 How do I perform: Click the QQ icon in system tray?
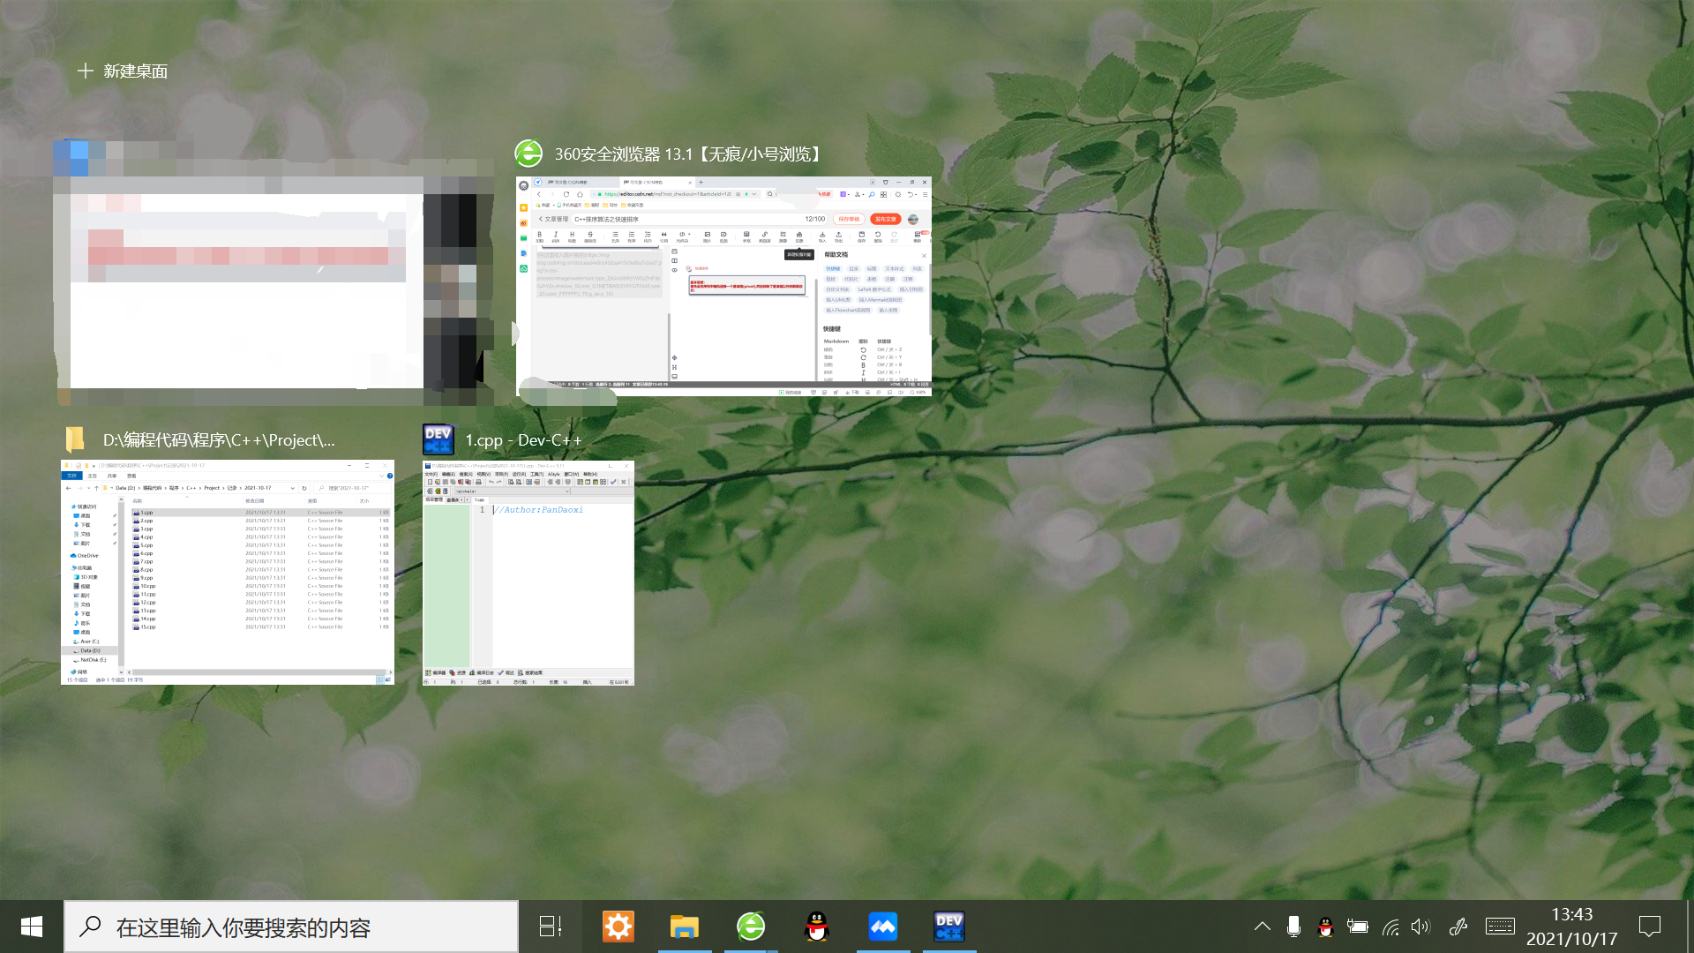tap(1325, 927)
